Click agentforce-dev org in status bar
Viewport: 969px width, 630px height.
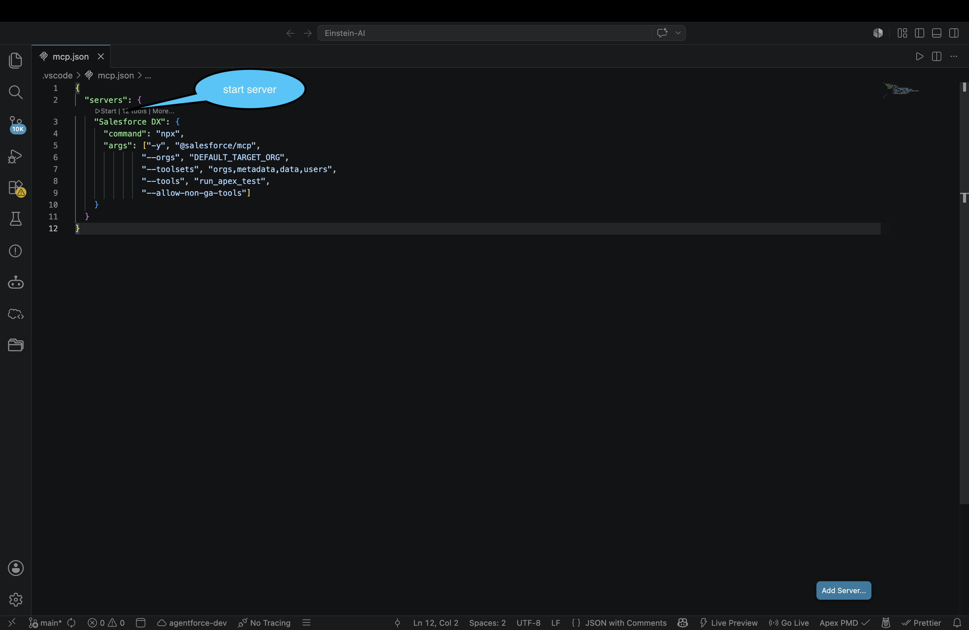(x=192, y=623)
